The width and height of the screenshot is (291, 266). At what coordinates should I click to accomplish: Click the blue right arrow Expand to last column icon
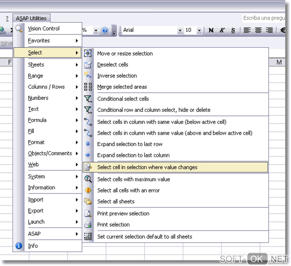click(x=88, y=155)
